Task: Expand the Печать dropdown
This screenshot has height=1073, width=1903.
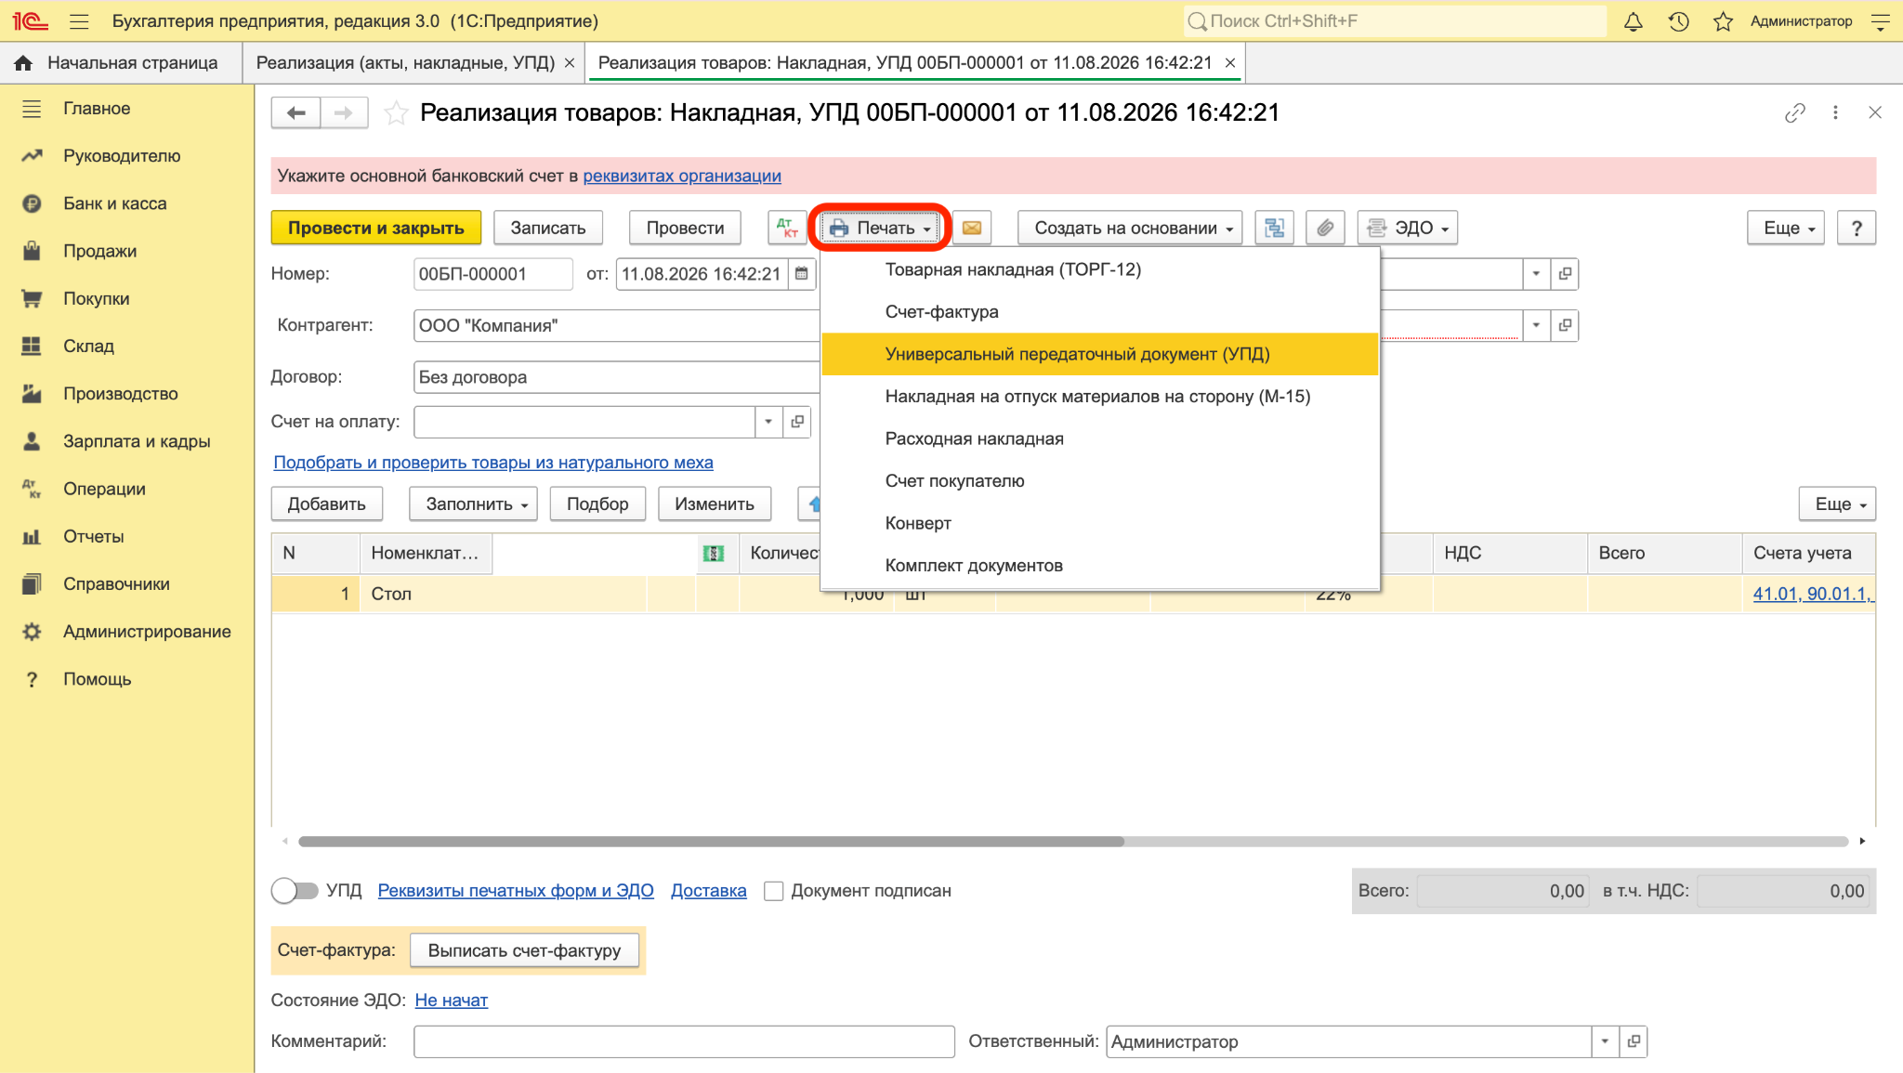Action: point(879,228)
